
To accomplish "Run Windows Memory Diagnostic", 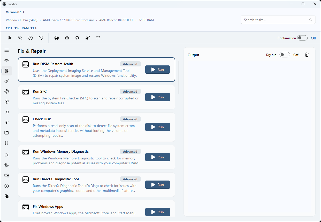I will 158,157.
